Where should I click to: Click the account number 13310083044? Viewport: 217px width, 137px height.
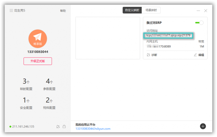(x=38, y=52)
